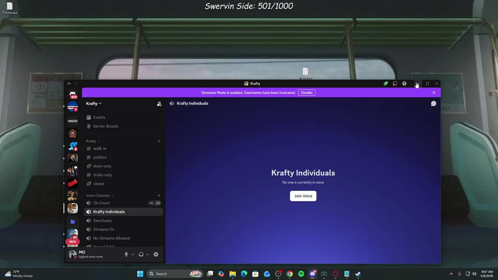Open the blue S server with 8 badge
The height and width of the screenshot is (280, 498).
coord(73,146)
